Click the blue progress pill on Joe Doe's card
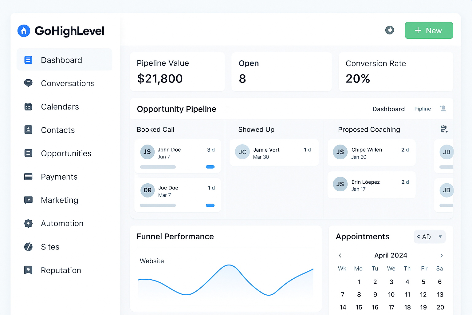 click(210, 205)
